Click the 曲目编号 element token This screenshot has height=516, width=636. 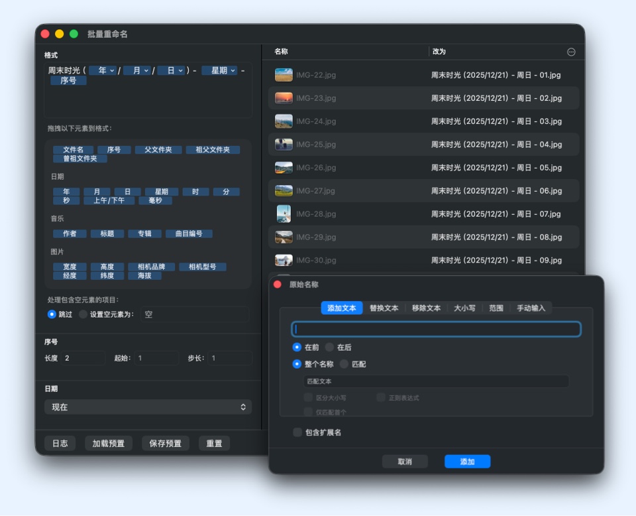(189, 233)
